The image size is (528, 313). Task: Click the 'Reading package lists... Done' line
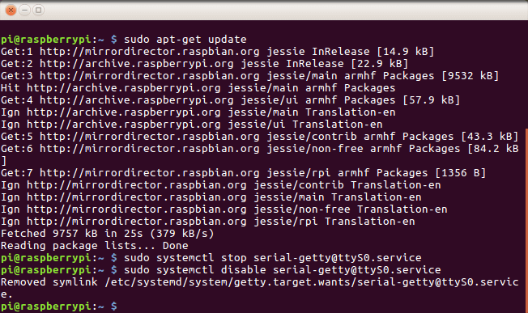pyautogui.click(x=94, y=246)
